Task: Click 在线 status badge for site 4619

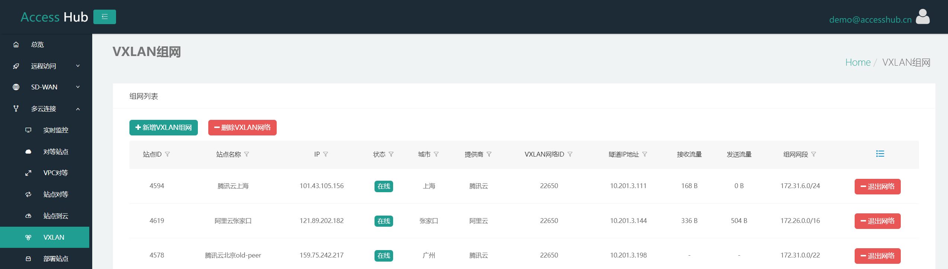Action: click(x=384, y=221)
